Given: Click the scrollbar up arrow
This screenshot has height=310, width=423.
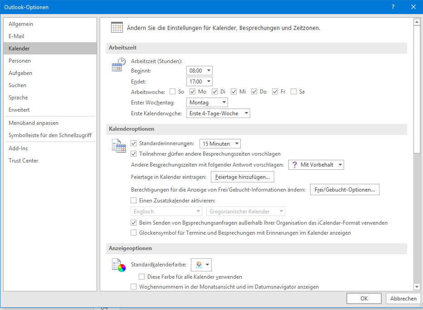Looking at the screenshot, I should pos(417,22).
